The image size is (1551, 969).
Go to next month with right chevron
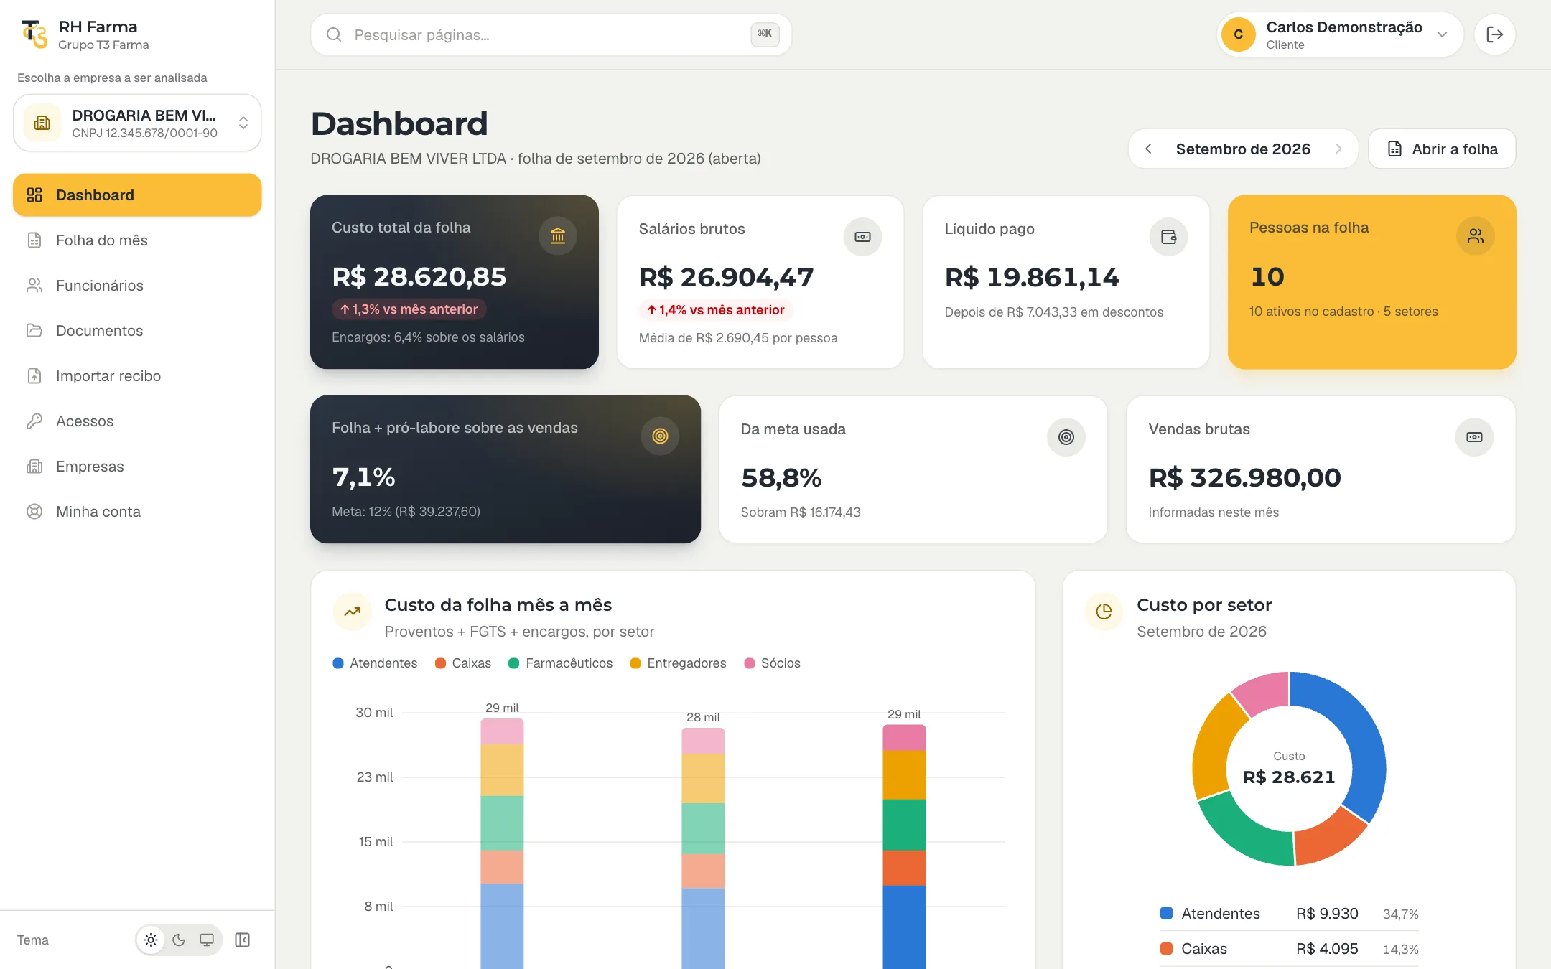1338,149
